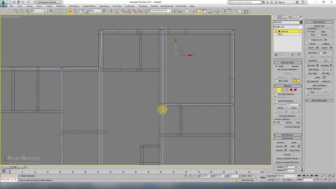Switch to the Hierarchy command panel
This screenshot has width=336, height=189.
(x=285, y=17)
